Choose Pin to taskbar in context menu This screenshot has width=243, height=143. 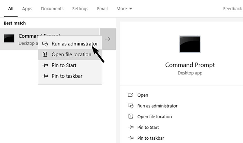pyautogui.click(x=70, y=76)
